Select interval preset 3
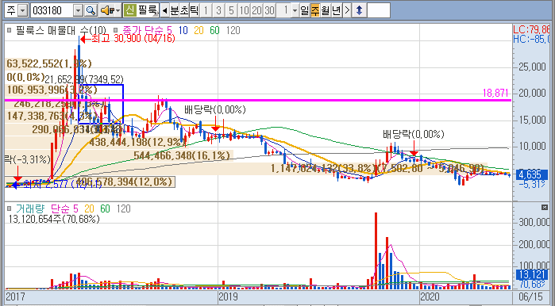This screenshot has height=306, width=555. [218, 10]
